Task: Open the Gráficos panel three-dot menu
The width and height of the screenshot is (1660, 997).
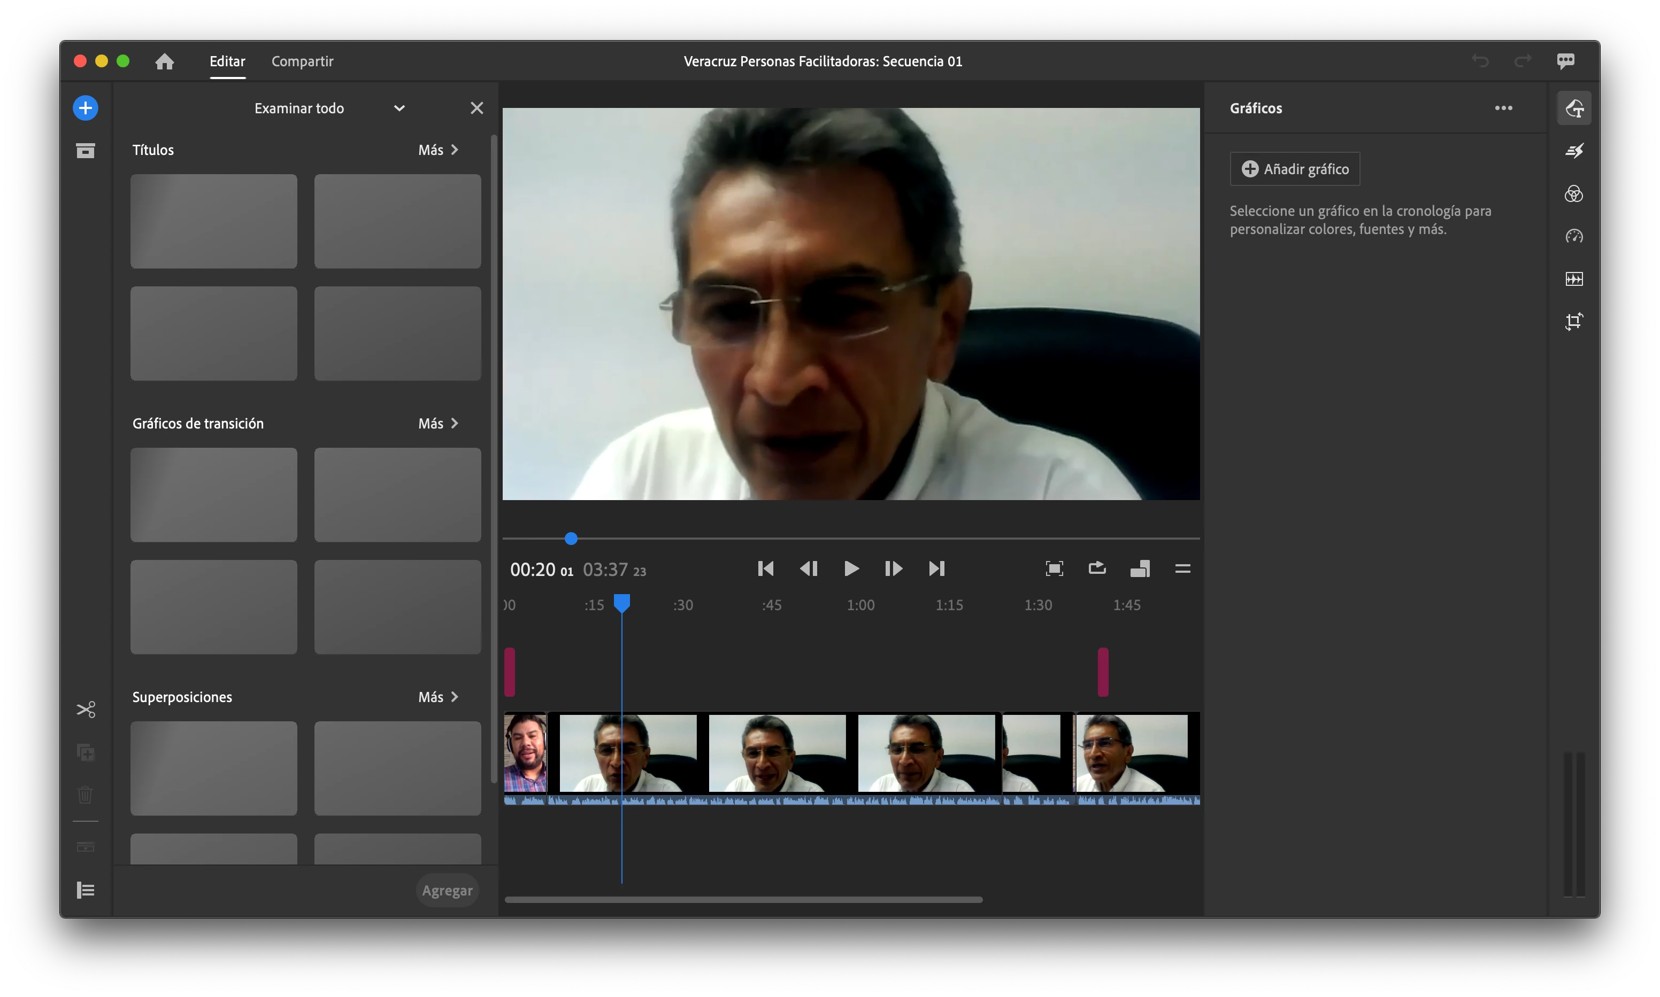Action: (x=1503, y=108)
